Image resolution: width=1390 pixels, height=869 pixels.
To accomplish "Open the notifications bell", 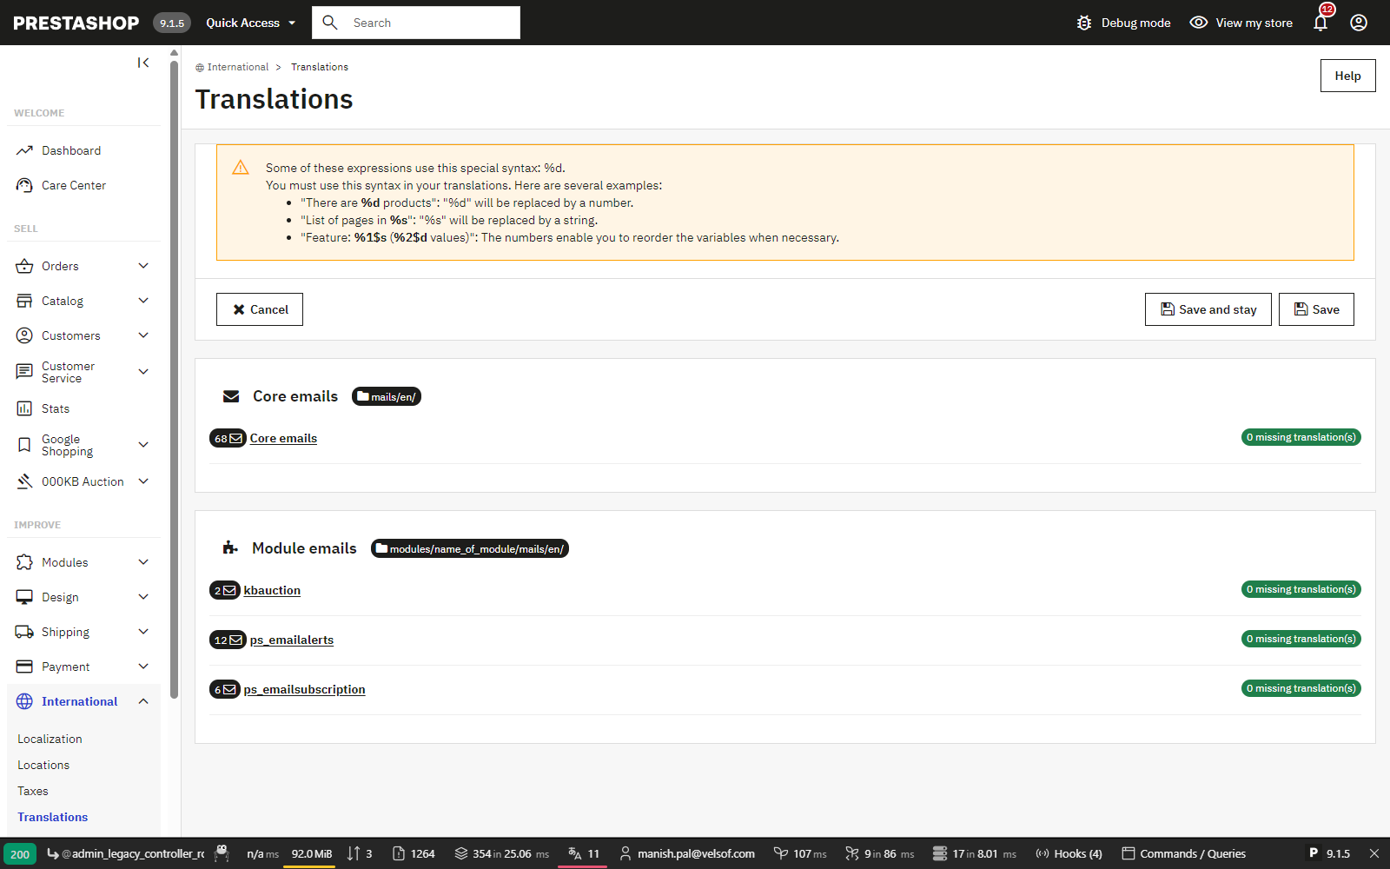I will pyautogui.click(x=1320, y=23).
